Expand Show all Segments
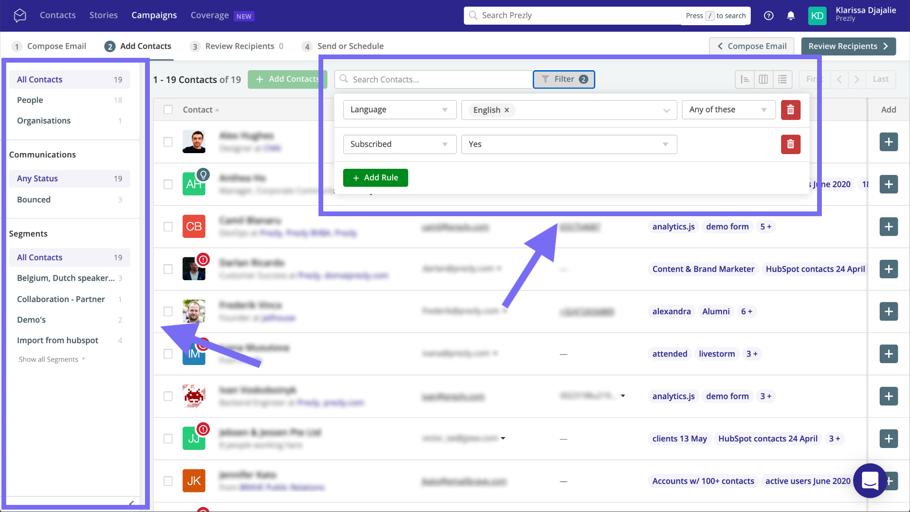Screen dimensions: 910x512 tap(52, 359)
